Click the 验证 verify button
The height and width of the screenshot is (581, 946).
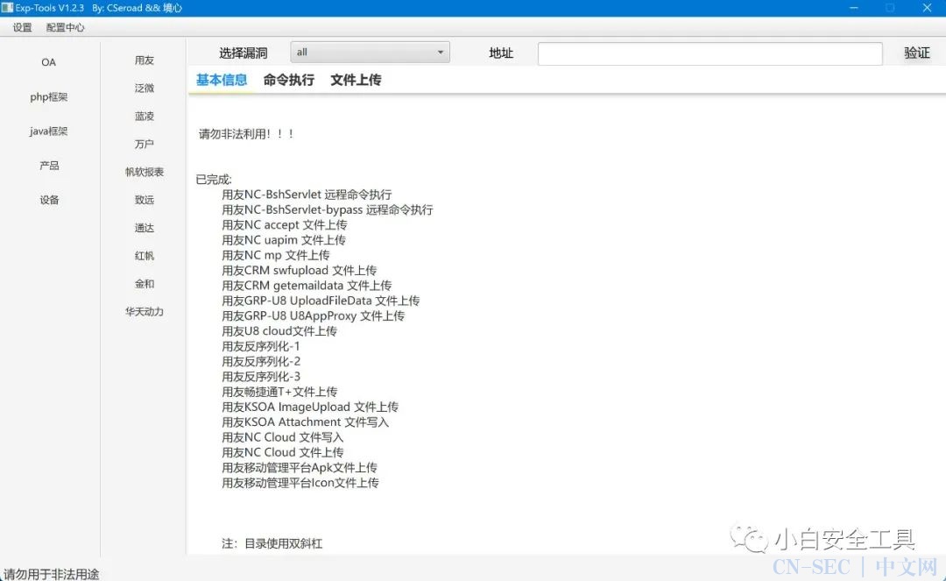tap(917, 53)
